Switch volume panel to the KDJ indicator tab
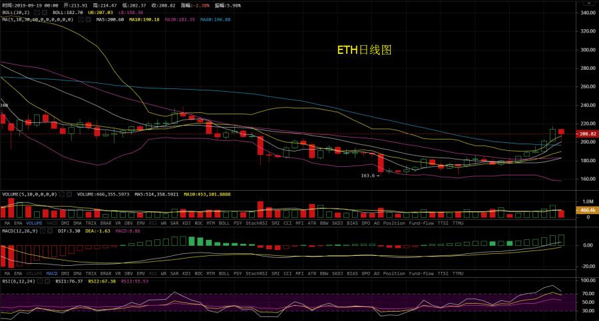Screen dimensions: 599x321 pos(186,223)
